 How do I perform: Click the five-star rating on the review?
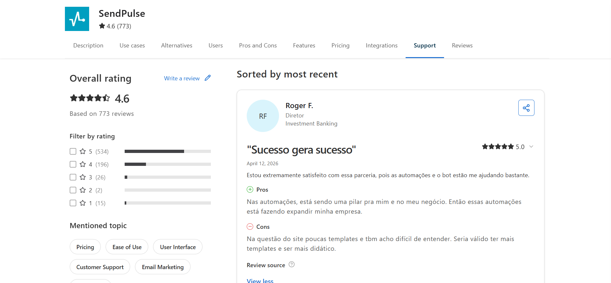point(498,147)
